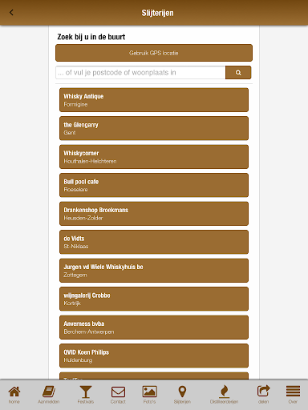
Task: Open the Over hamburger menu
Action: (x=293, y=392)
